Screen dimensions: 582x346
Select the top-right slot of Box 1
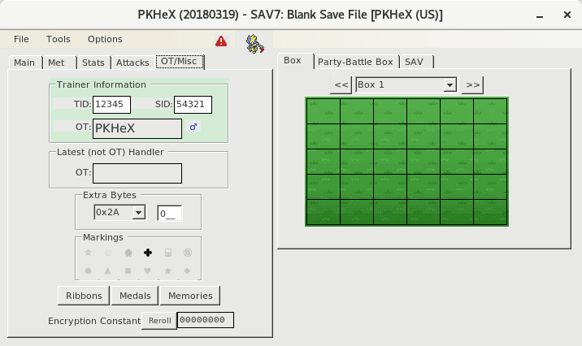click(490, 111)
